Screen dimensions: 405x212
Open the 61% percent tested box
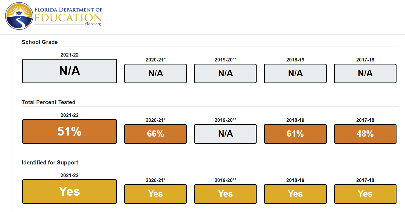pos(295,134)
